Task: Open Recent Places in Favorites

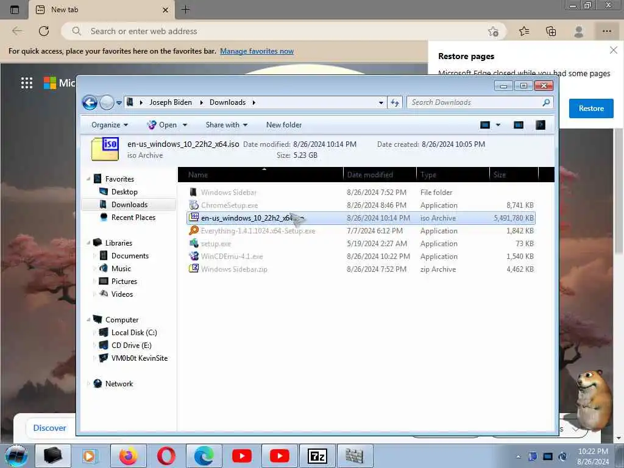Action: [133, 218]
